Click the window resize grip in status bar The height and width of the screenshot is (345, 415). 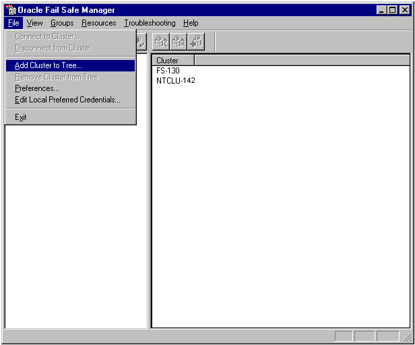tap(407, 336)
